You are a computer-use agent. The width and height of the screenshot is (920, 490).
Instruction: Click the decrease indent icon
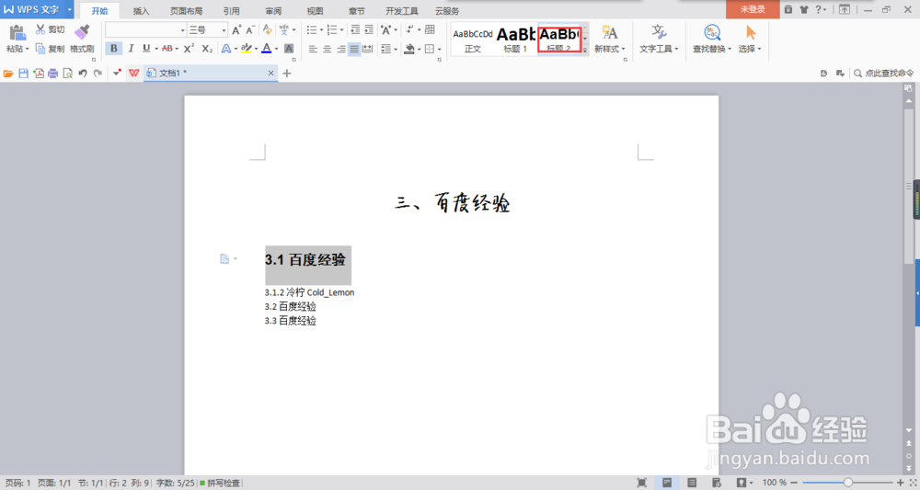(x=355, y=30)
